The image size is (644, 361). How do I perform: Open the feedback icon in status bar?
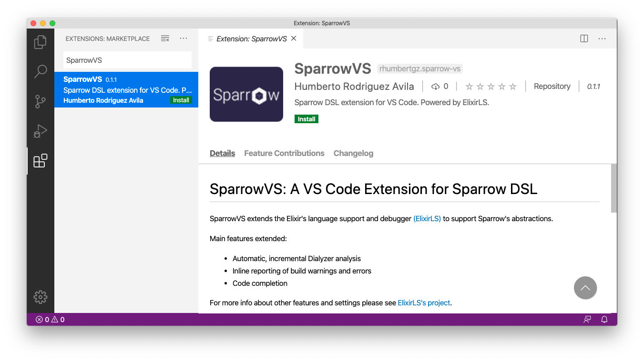pyautogui.click(x=587, y=320)
